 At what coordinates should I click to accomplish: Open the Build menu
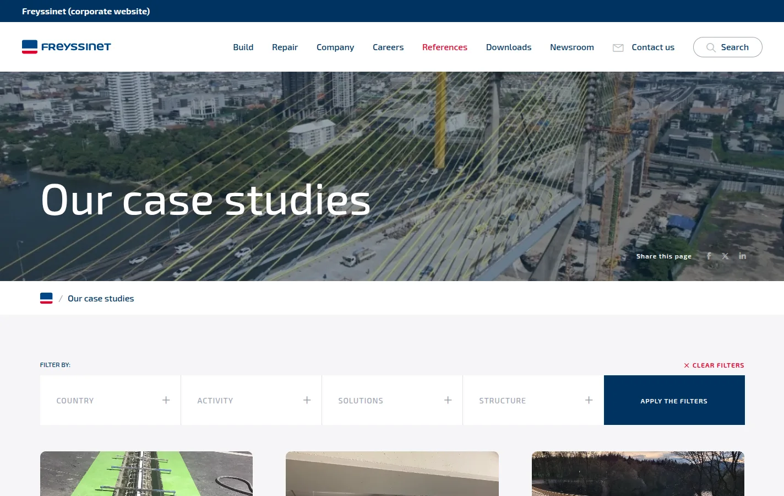243,47
